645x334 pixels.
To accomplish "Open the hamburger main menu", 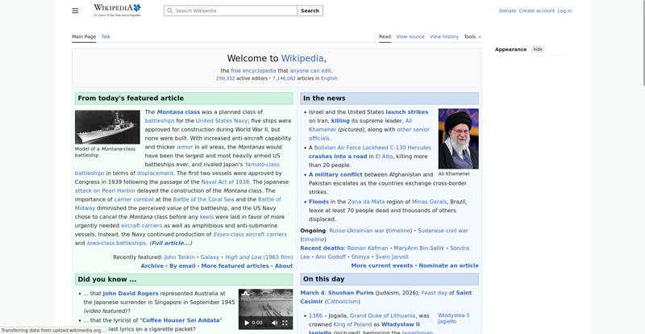I will (x=75, y=10).
